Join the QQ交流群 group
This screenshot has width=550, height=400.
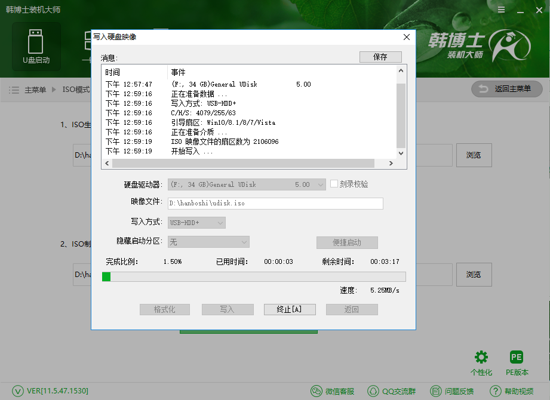click(391, 391)
